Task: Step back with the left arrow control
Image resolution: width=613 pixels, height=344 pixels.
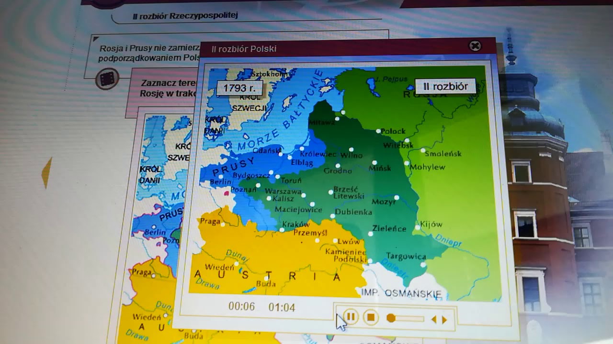Action: coord(434,320)
